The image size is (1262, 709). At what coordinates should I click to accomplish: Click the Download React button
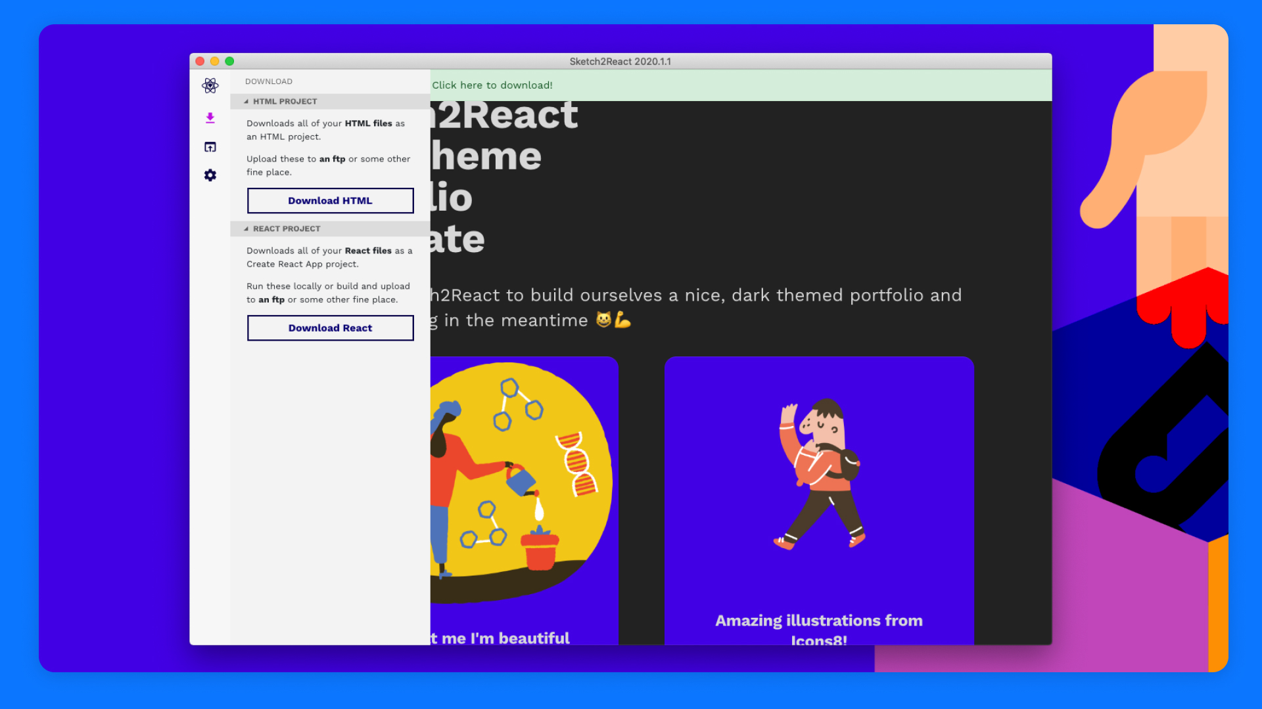(331, 328)
